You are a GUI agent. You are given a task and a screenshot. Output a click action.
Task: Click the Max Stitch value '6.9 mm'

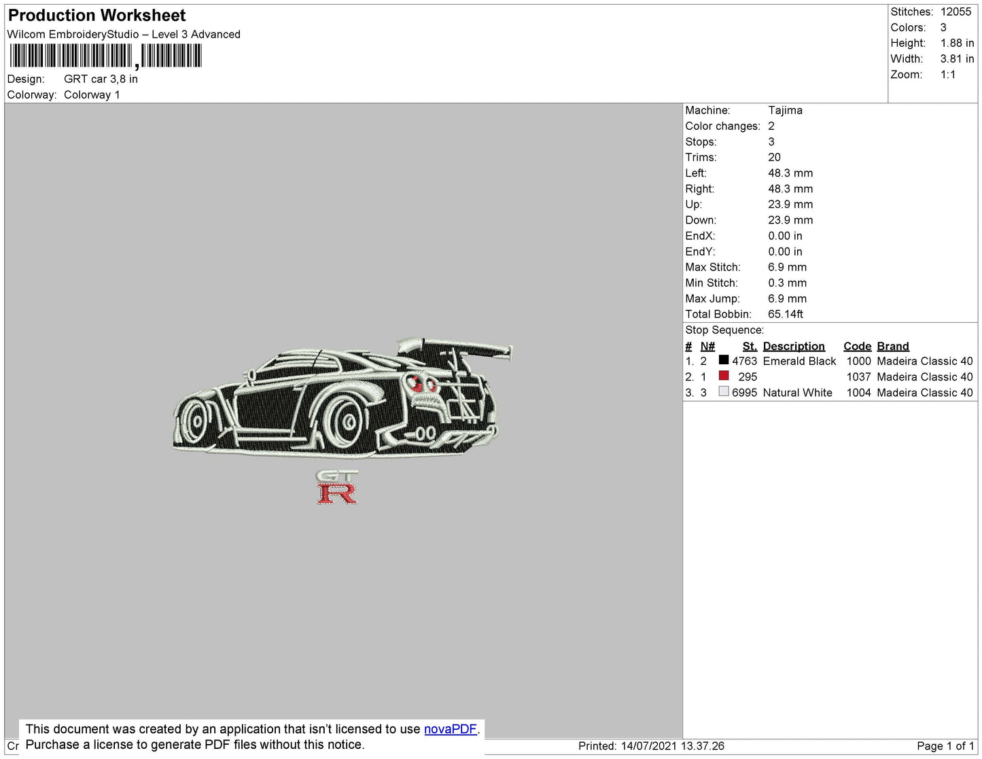pyautogui.click(x=787, y=267)
